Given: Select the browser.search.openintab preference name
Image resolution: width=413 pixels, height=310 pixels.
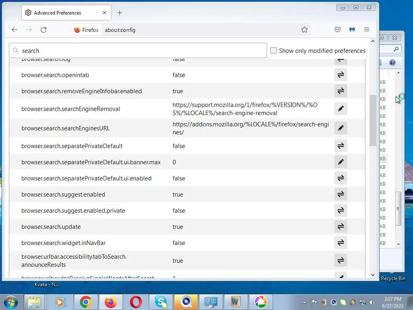Looking at the screenshot, I should 55,75.
